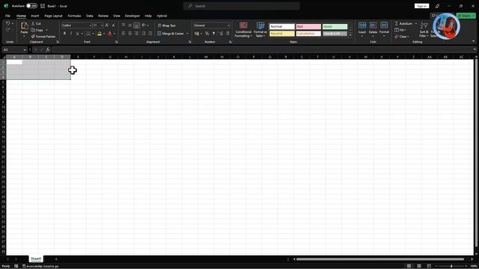The width and height of the screenshot is (479, 269).
Task: Click the Format cells icon
Action: point(384,25)
